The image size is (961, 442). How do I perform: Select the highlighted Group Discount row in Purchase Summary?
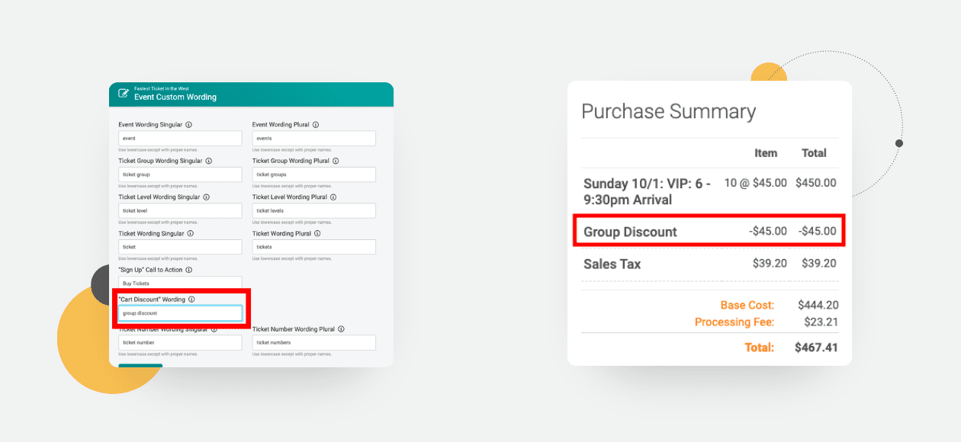709,231
